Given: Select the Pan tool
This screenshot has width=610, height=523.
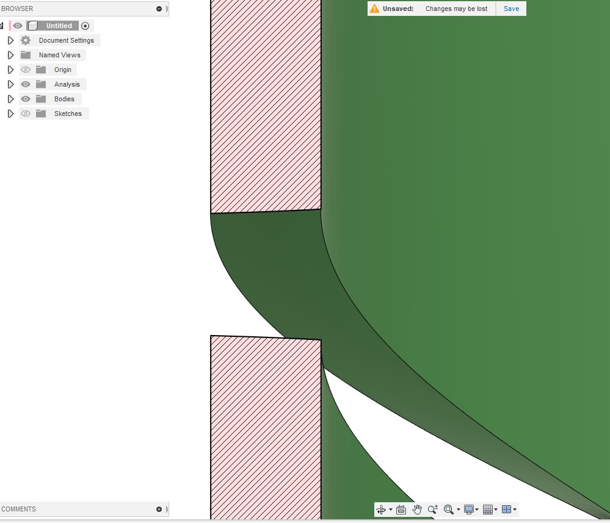Looking at the screenshot, I should [417, 510].
